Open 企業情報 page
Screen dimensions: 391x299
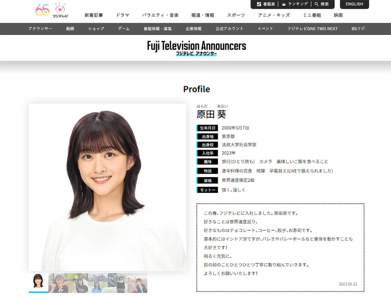(x=194, y=29)
